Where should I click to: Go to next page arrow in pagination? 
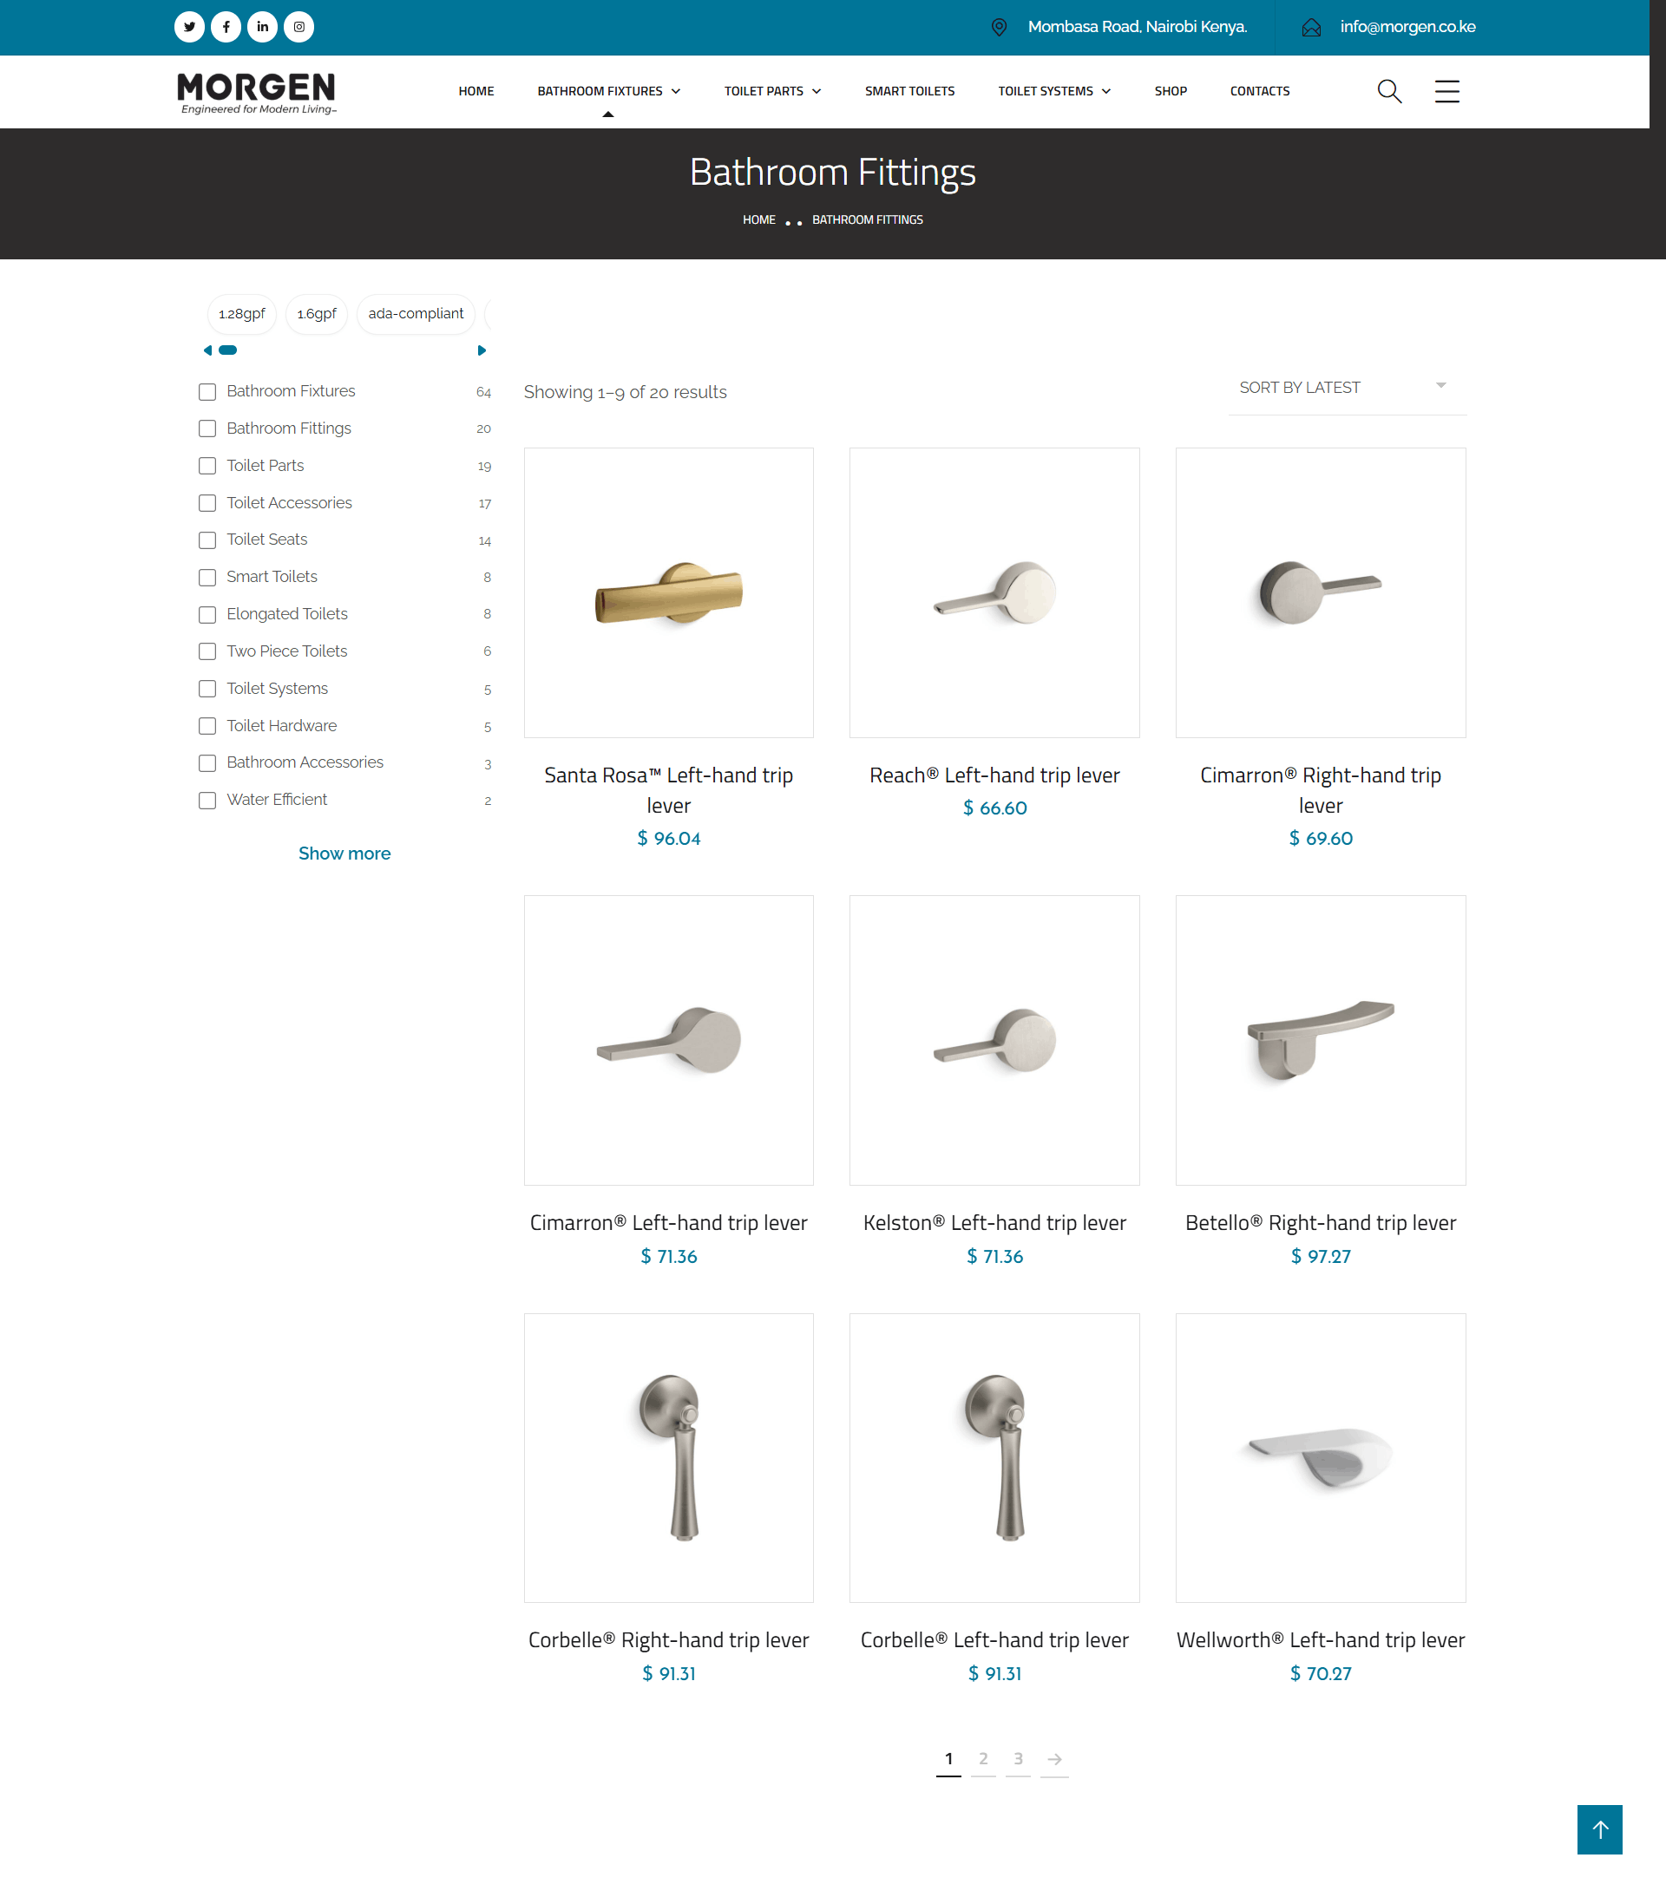coord(1055,1759)
